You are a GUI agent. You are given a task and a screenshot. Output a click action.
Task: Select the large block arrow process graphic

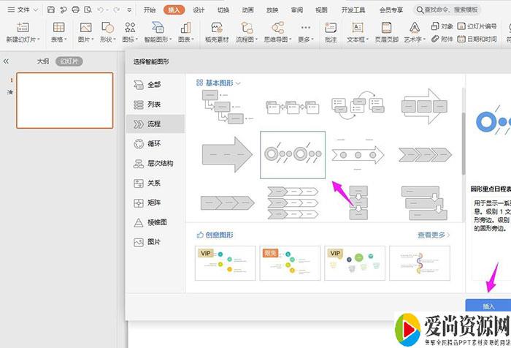(x=227, y=154)
